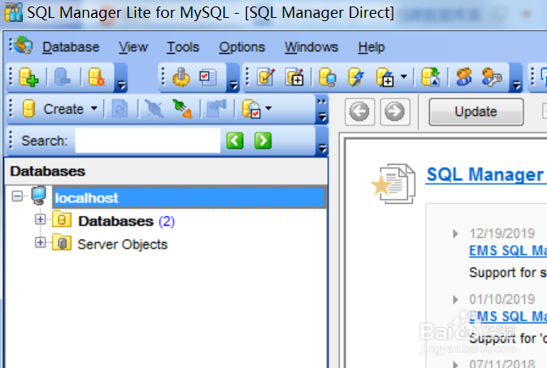547x368 pixels.
Task: Click the green previous search result arrow
Action: (235, 141)
